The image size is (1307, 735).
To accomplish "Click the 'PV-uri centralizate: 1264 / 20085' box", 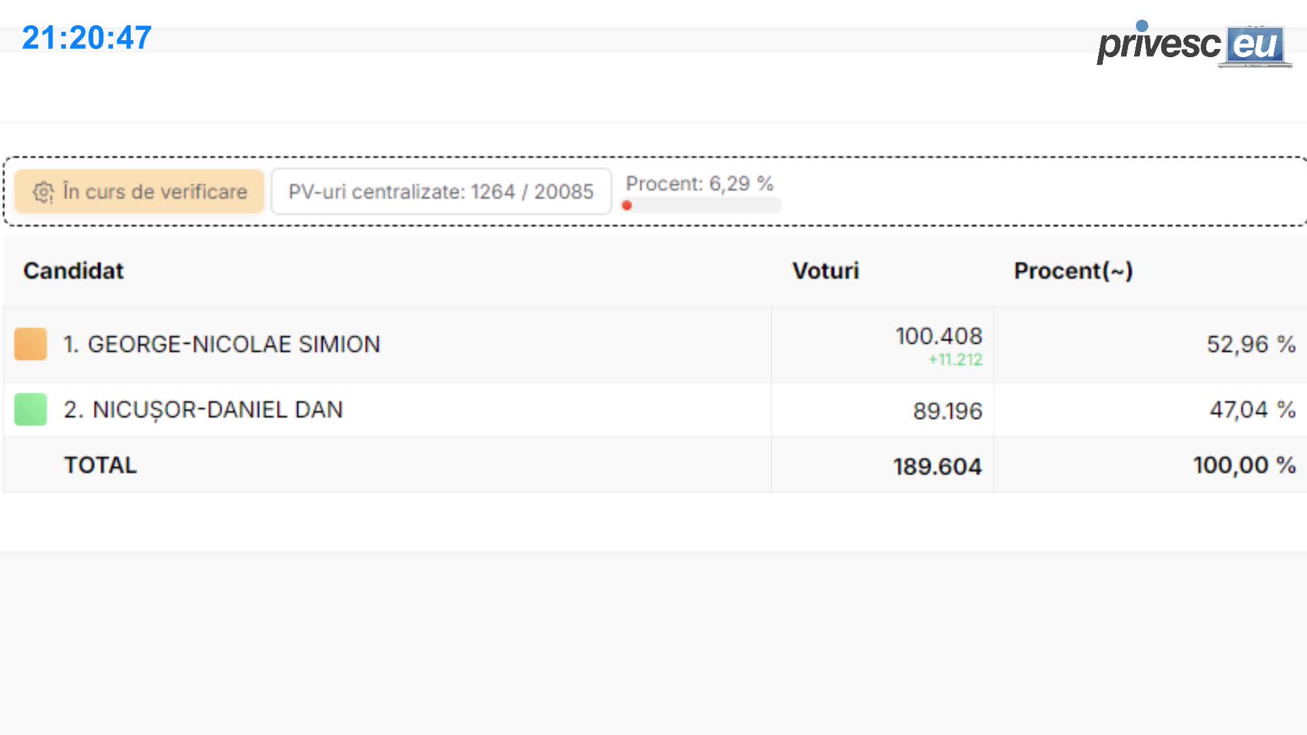I will 441,192.
